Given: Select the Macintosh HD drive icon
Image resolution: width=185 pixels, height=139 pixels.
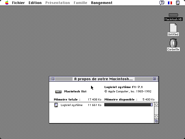Looking at the screenshot, I should [x=173, y=15].
